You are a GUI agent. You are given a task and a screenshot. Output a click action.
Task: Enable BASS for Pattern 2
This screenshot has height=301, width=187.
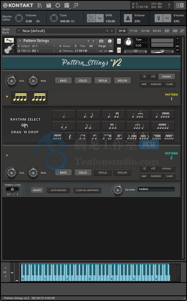[x=63, y=172]
